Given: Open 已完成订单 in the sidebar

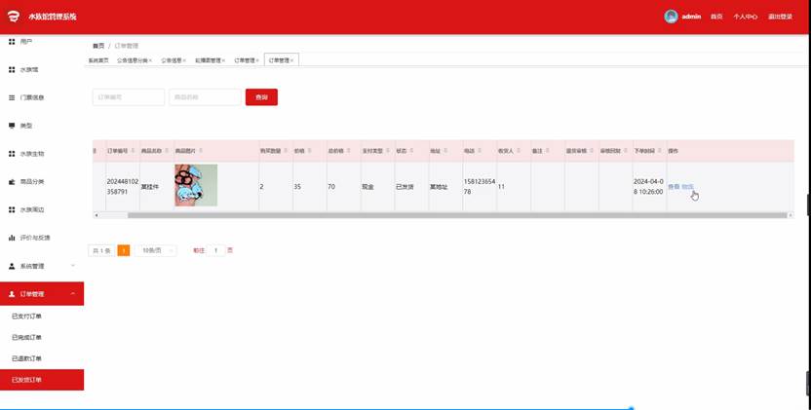Looking at the screenshot, I should (26, 337).
